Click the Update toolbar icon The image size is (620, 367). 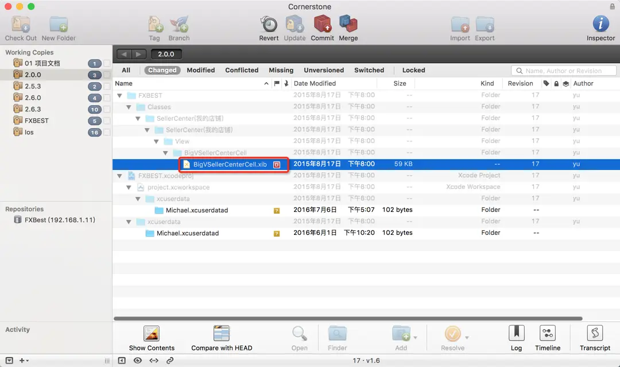pos(294,25)
